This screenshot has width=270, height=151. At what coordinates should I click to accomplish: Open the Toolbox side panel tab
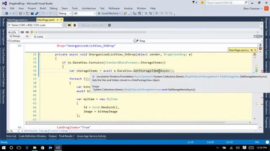[3, 22]
